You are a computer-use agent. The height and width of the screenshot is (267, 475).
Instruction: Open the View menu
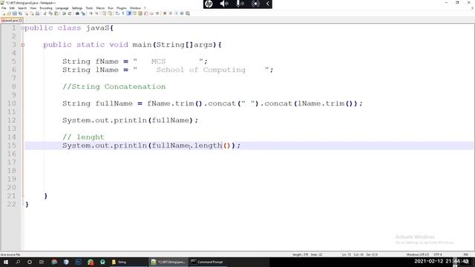[x=33, y=8]
